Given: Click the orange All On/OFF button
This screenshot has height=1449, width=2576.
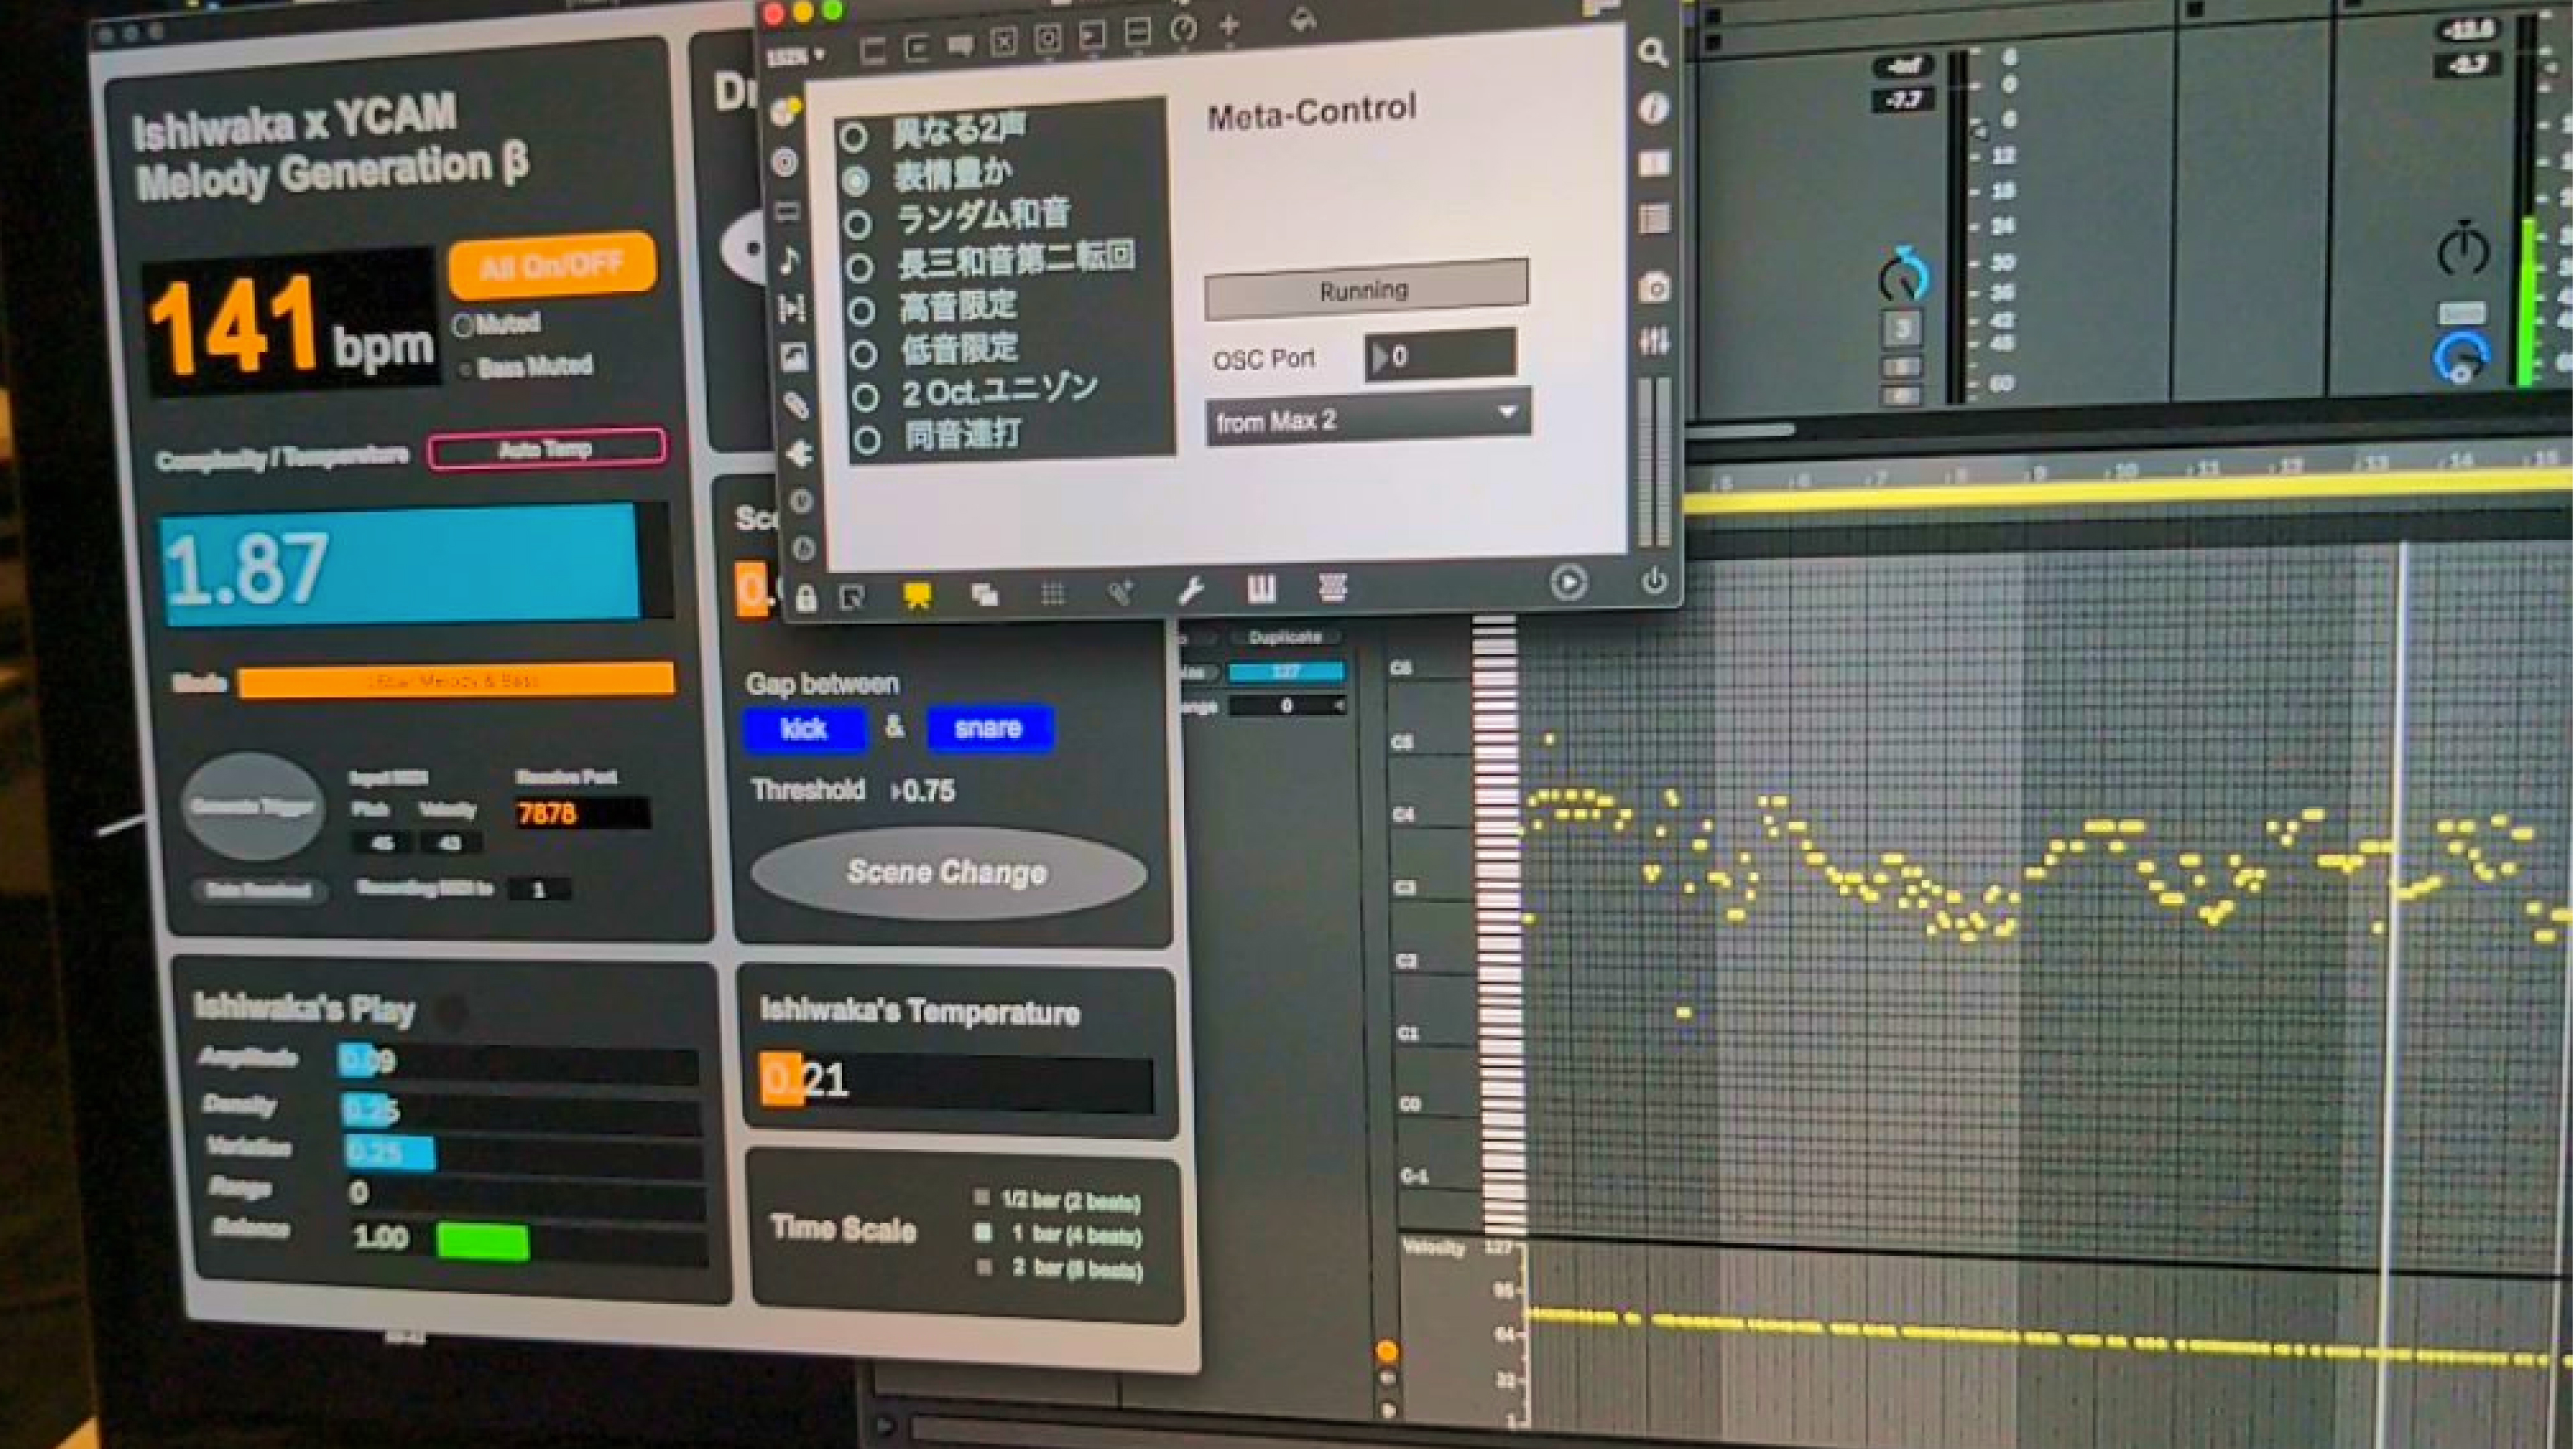Looking at the screenshot, I should coord(552,266).
